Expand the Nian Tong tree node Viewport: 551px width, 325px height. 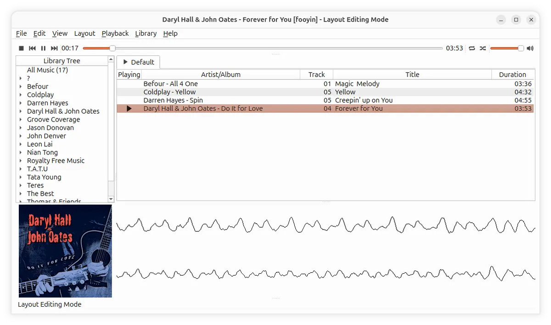tap(21, 153)
